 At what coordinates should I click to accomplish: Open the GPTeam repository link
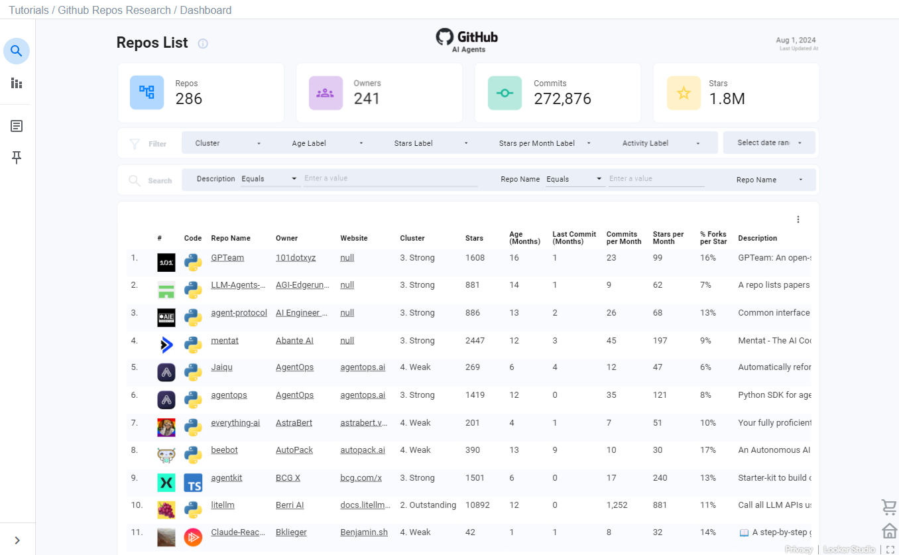coord(227,257)
